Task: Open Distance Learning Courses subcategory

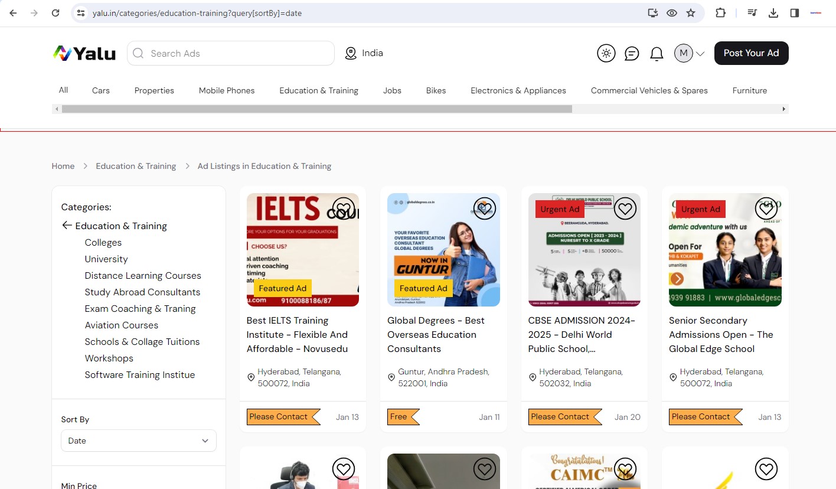Action: pos(143,275)
